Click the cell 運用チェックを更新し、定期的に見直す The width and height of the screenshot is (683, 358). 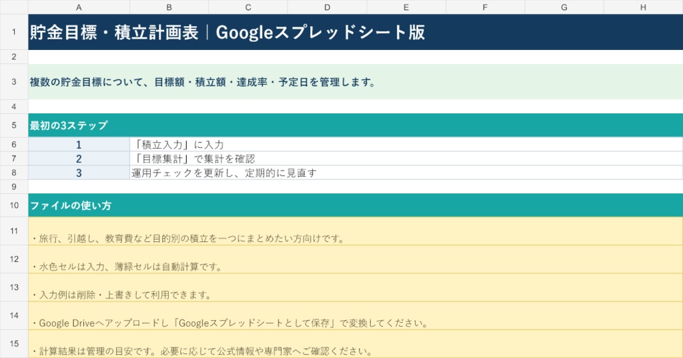(x=406, y=173)
